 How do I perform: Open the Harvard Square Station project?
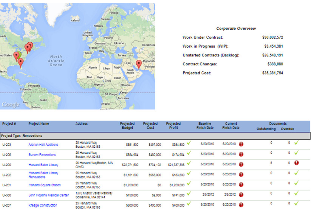click(x=45, y=185)
